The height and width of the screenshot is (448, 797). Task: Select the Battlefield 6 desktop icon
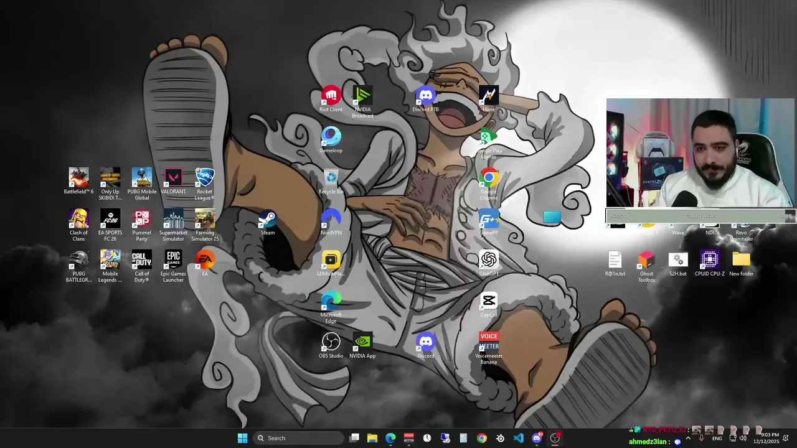pyautogui.click(x=78, y=182)
